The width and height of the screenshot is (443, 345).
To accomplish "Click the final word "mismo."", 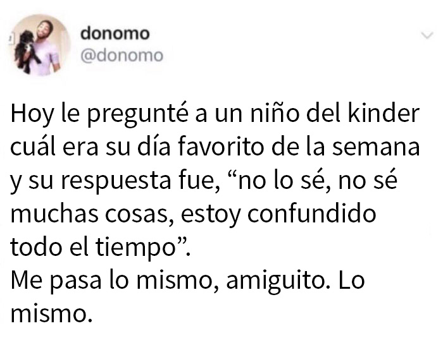I will (x=51, y=313).
